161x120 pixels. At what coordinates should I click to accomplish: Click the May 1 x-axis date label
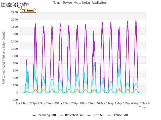103,103
